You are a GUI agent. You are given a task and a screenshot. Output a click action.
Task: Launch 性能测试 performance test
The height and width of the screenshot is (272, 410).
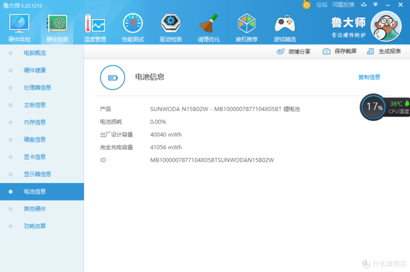coord(133,28)
